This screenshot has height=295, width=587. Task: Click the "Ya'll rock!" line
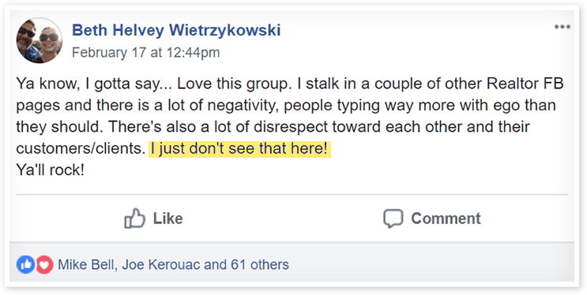coord(50,170)
